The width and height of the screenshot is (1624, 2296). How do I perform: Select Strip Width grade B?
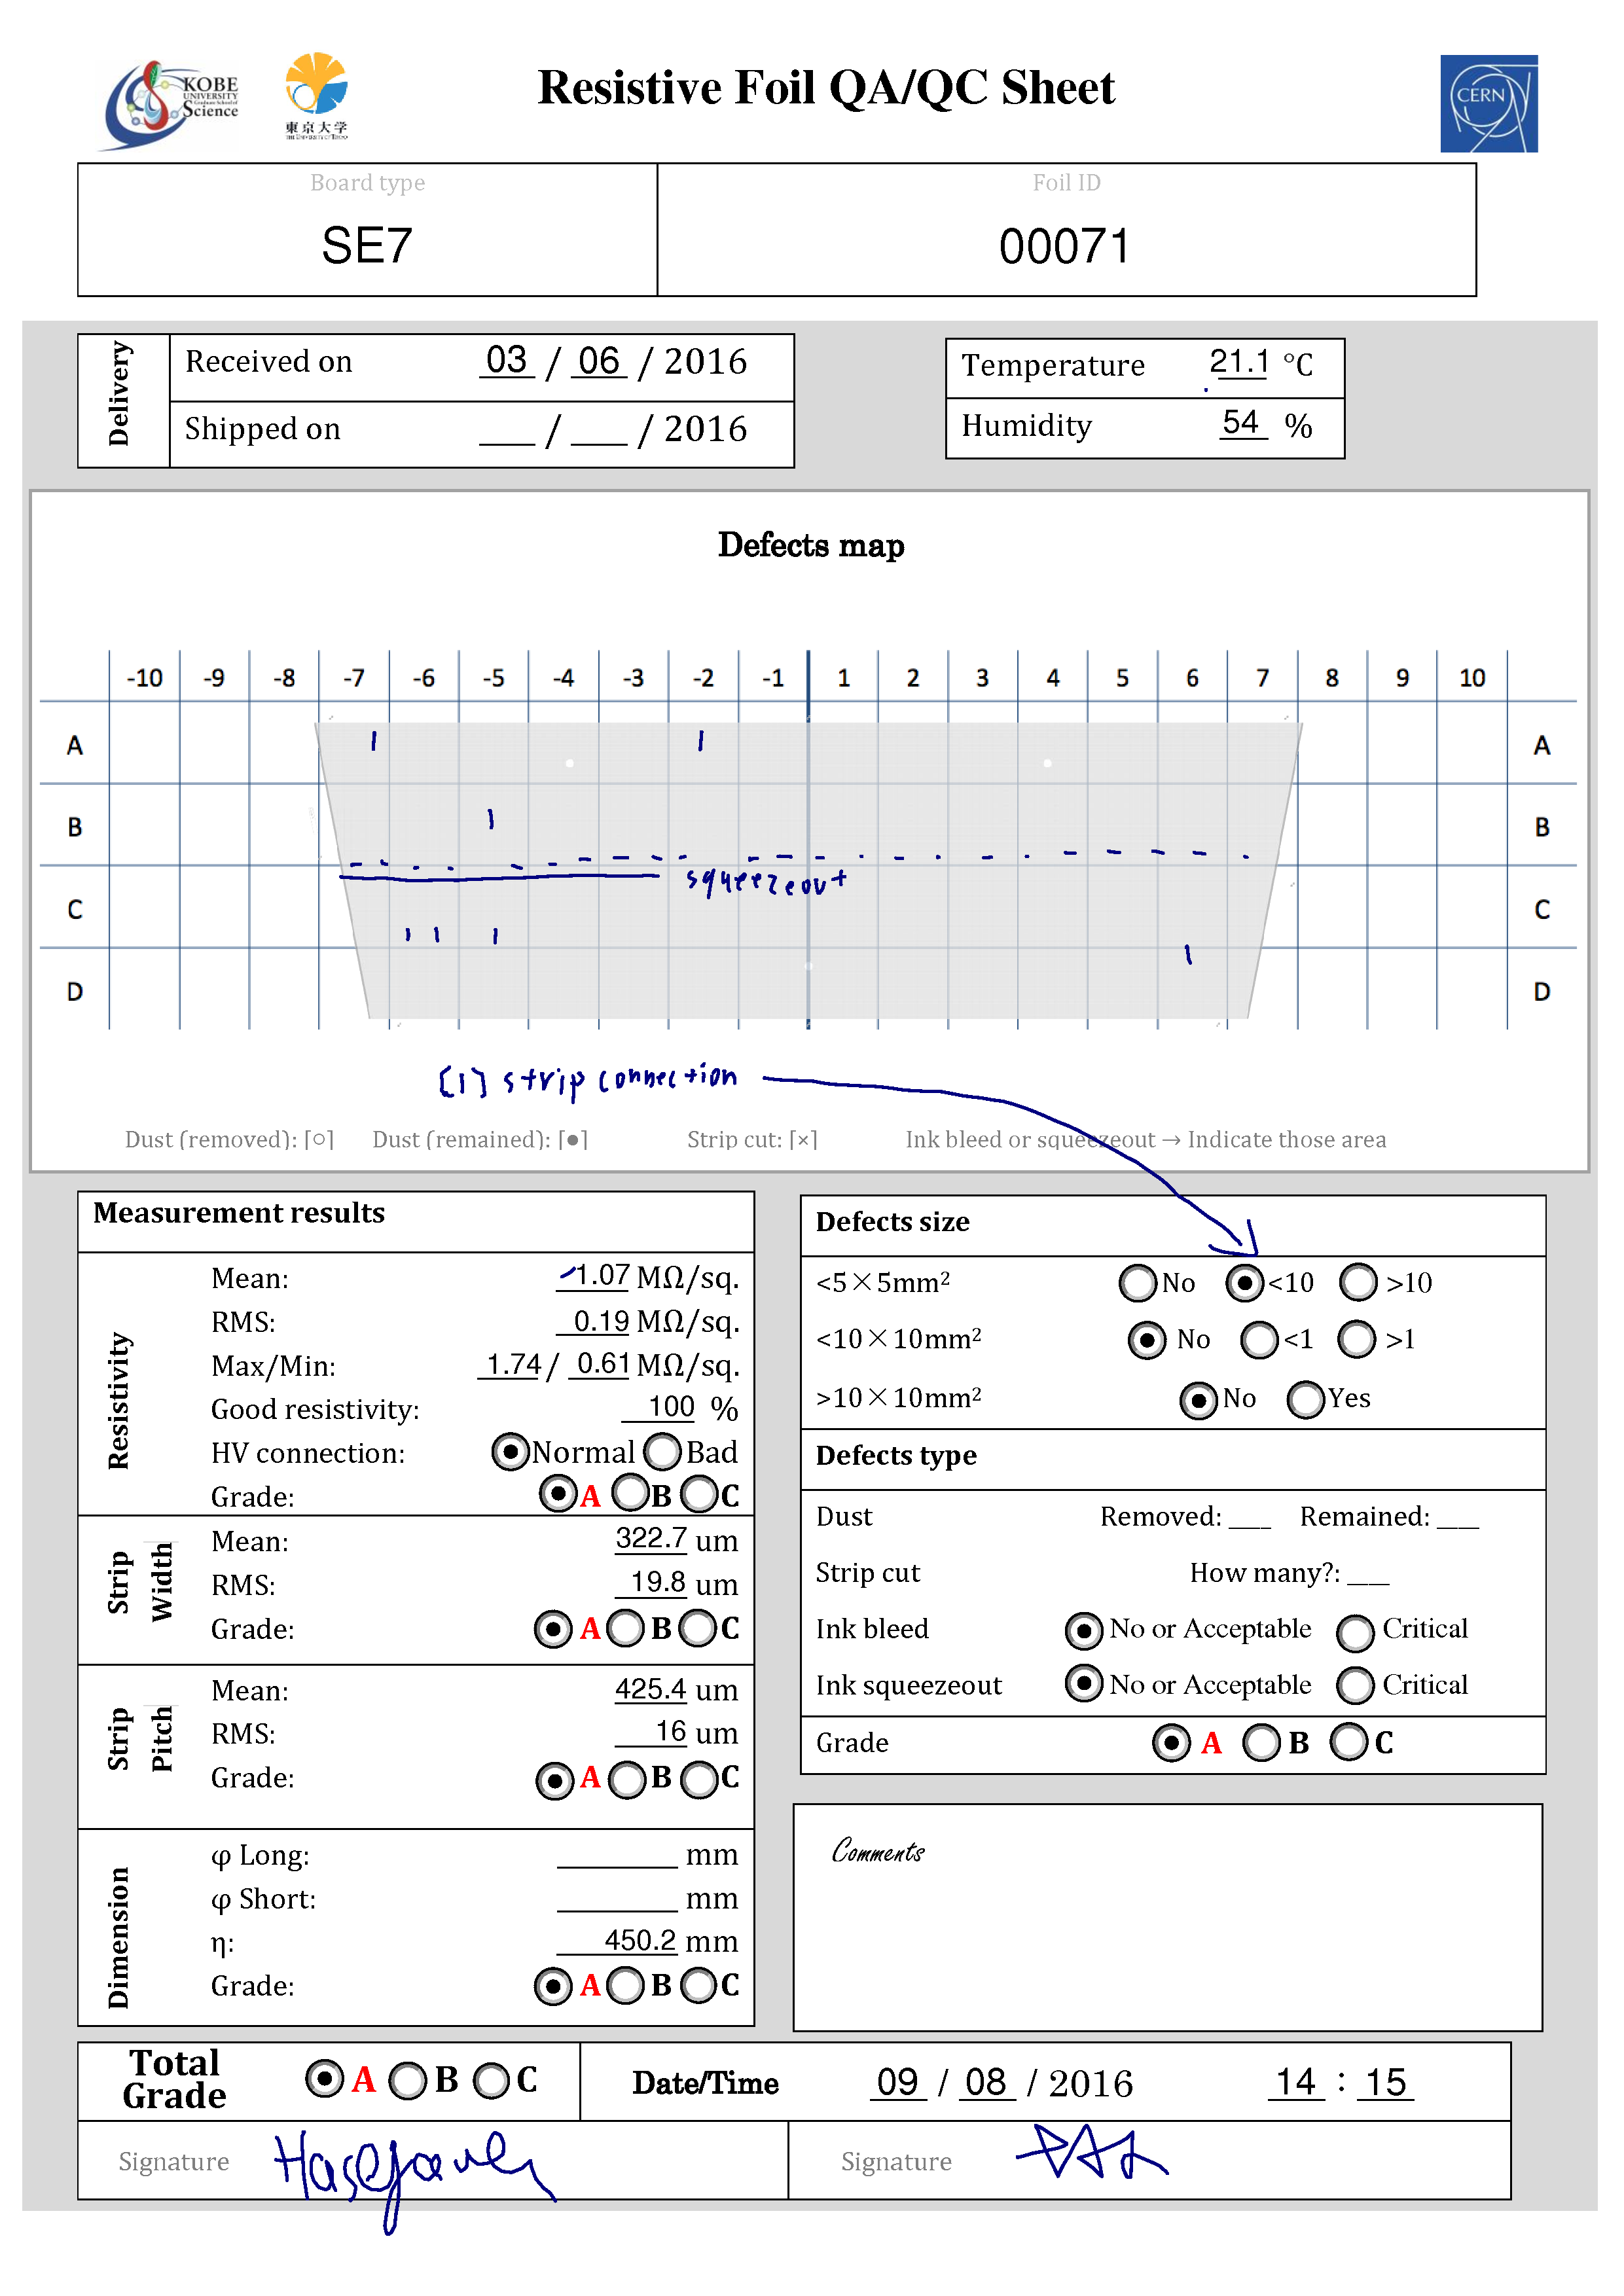tap(626, 1628)
